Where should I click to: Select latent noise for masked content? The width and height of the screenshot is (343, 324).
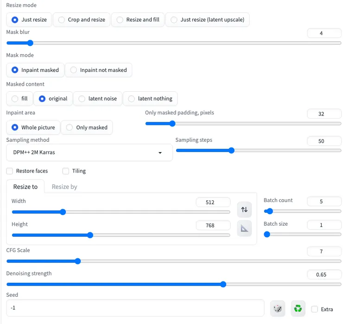(x=97, y=99)
